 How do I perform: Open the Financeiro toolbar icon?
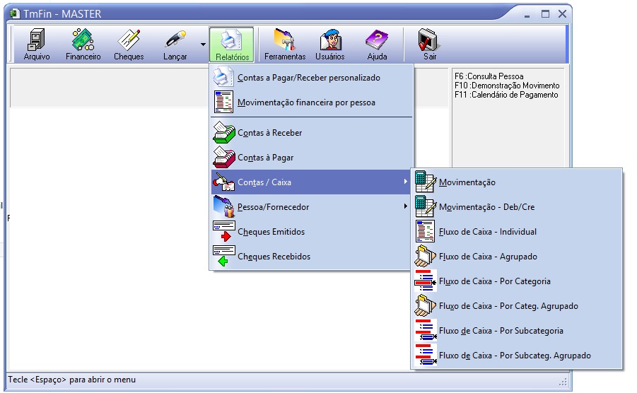(x=83, y=45)
